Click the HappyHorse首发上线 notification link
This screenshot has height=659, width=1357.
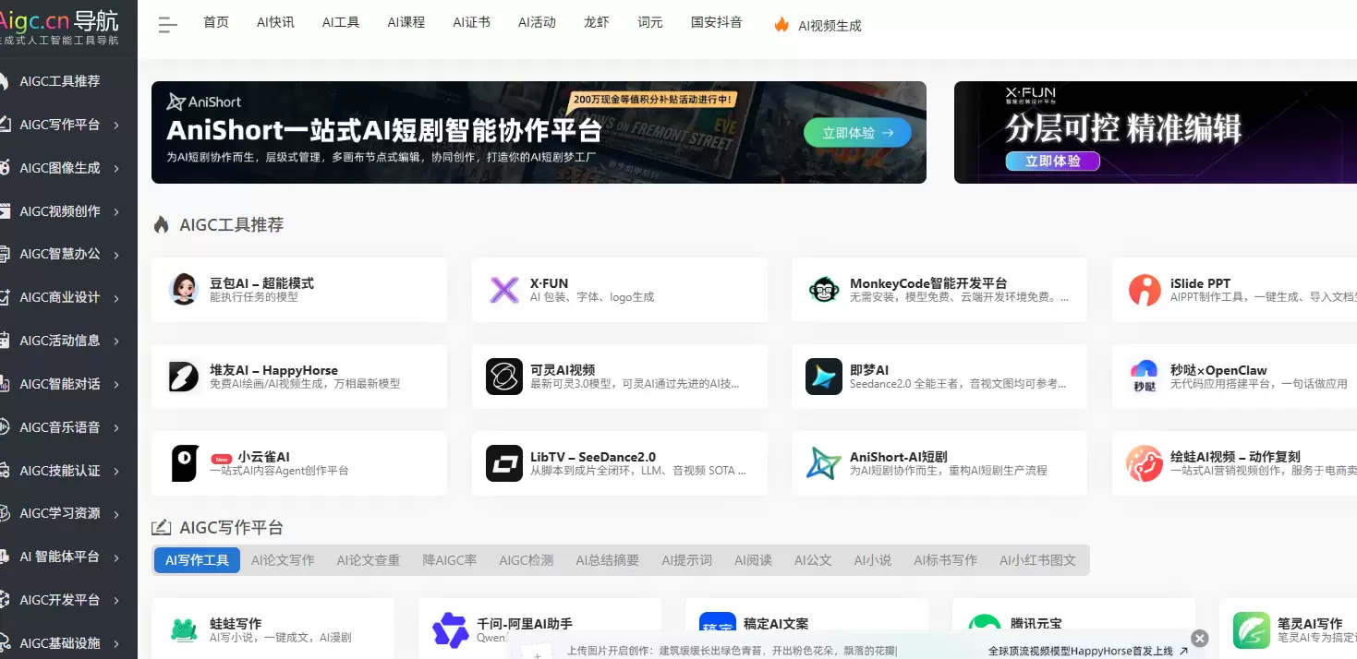1088,651
